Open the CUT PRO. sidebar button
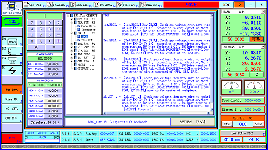Image resolution: width=268 pixels, height=150 pixels. [x=12, y=118]
